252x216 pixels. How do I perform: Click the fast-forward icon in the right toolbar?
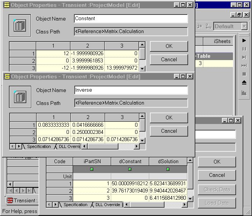tap(244, 66)
